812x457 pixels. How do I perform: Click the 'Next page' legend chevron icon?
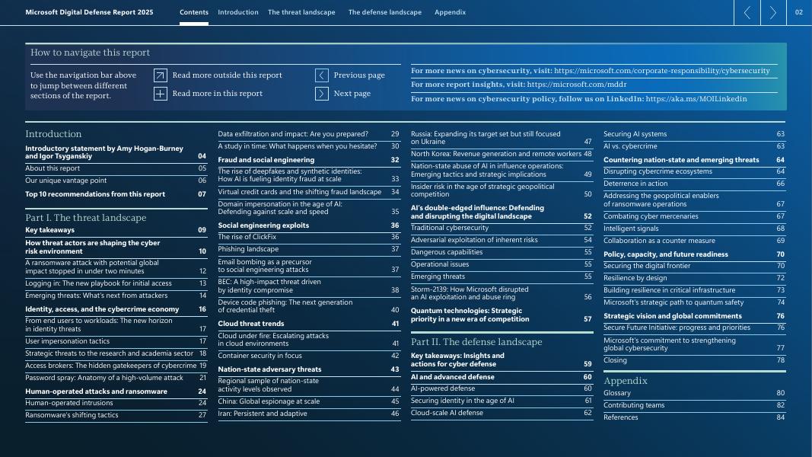pos(322,94)
